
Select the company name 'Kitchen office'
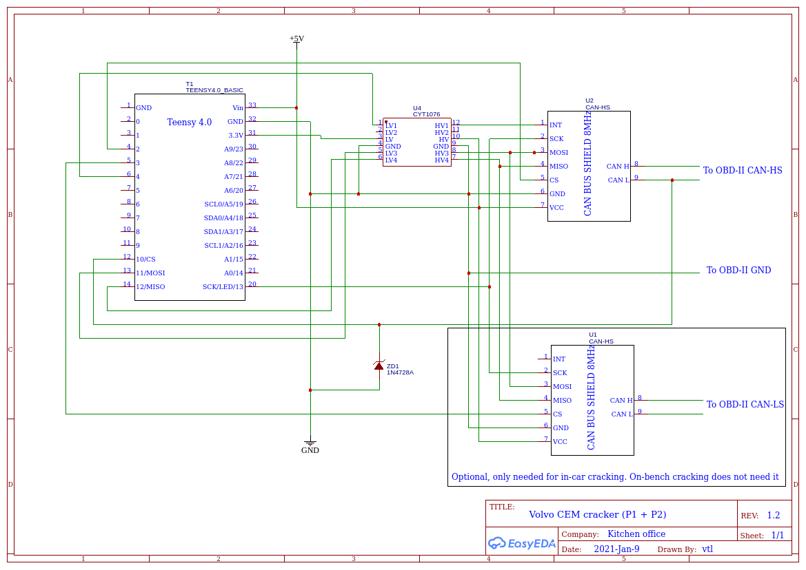[636, 534]
